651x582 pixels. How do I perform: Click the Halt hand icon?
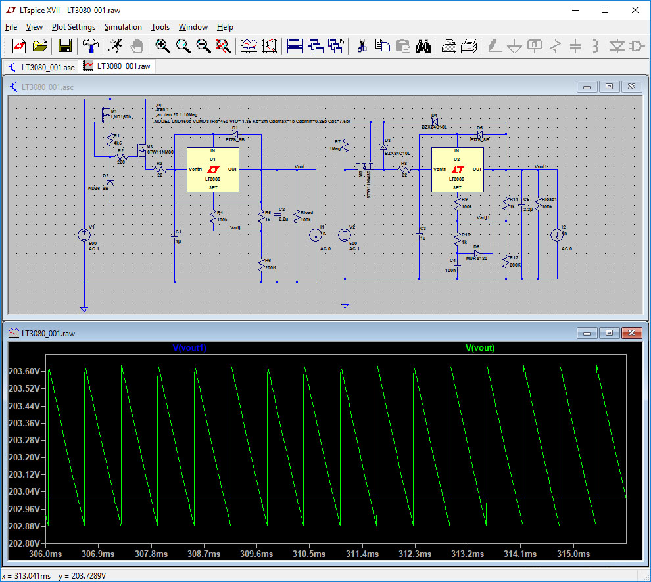(x=137, y=45)
